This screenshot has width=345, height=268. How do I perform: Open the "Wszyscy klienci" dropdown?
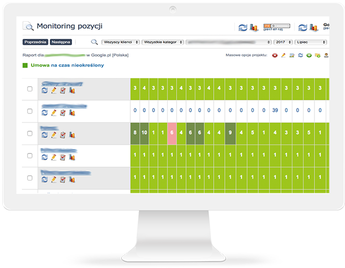click(x=120, y=42)
